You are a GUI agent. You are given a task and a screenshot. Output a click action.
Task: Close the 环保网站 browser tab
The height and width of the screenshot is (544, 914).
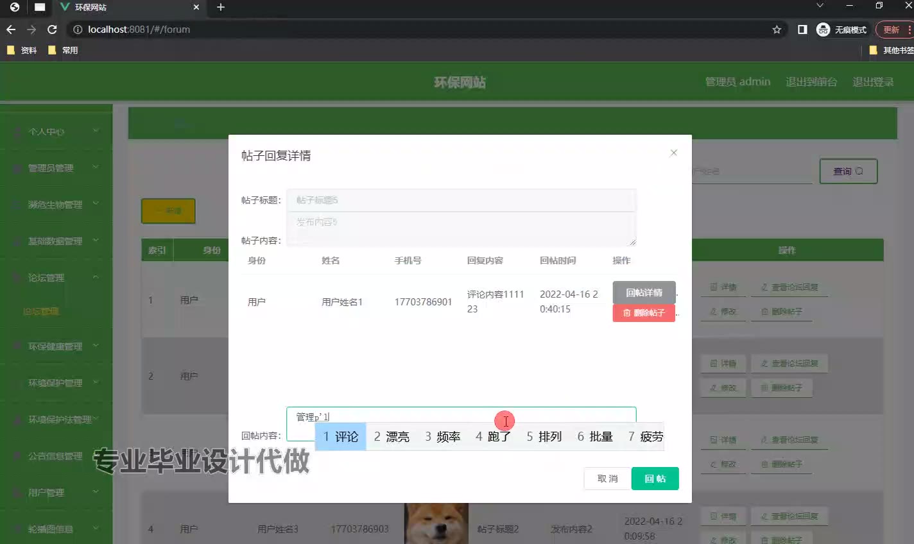tap(196, 7)
